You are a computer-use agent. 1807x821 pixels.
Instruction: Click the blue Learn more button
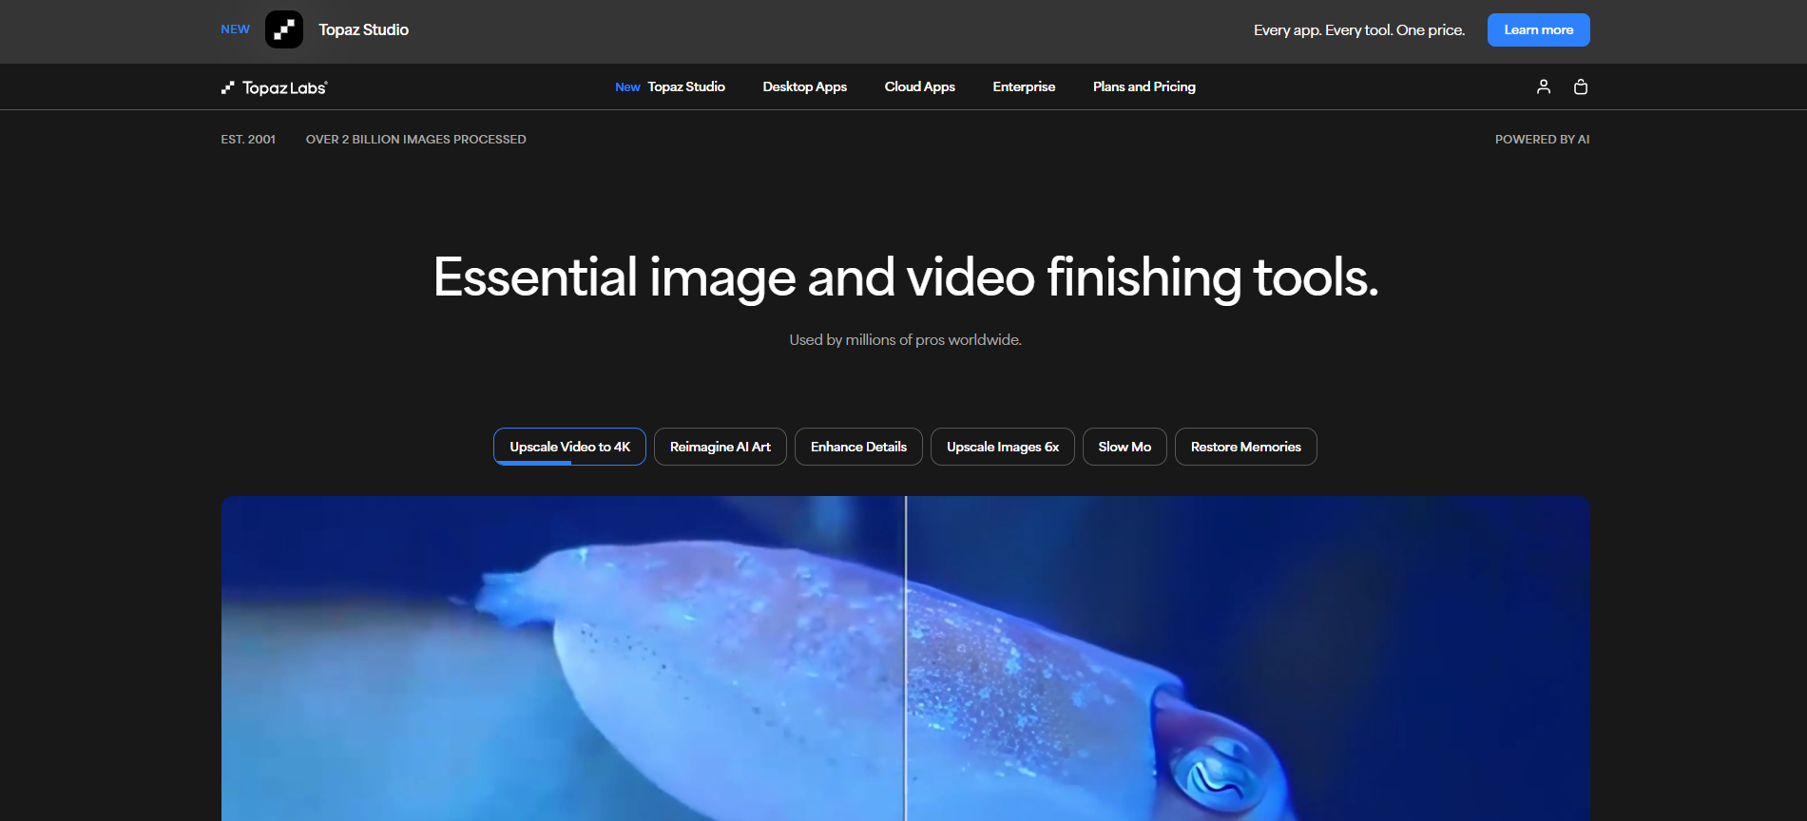pos(1537,30)
